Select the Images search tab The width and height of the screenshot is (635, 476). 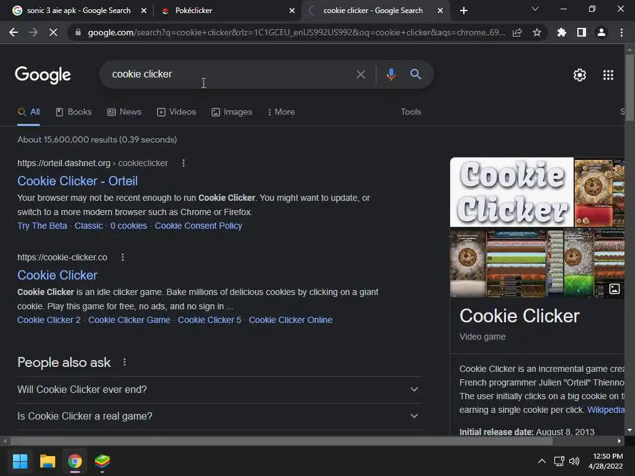[232, 112]
